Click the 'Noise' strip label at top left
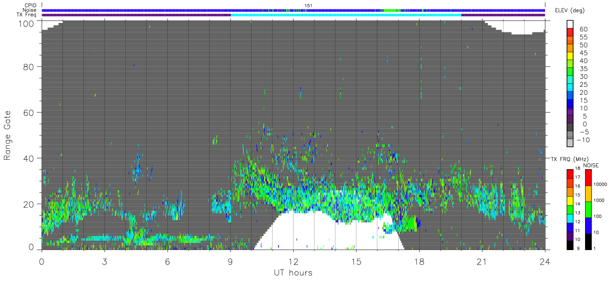This screenshot has height=283, width=613. click(x=30, y=10)
